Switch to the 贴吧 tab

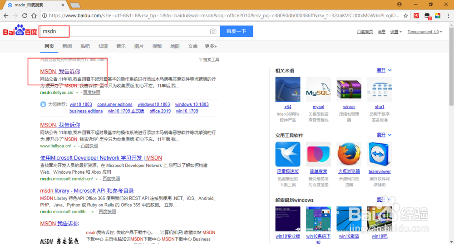tap(85, 46)
